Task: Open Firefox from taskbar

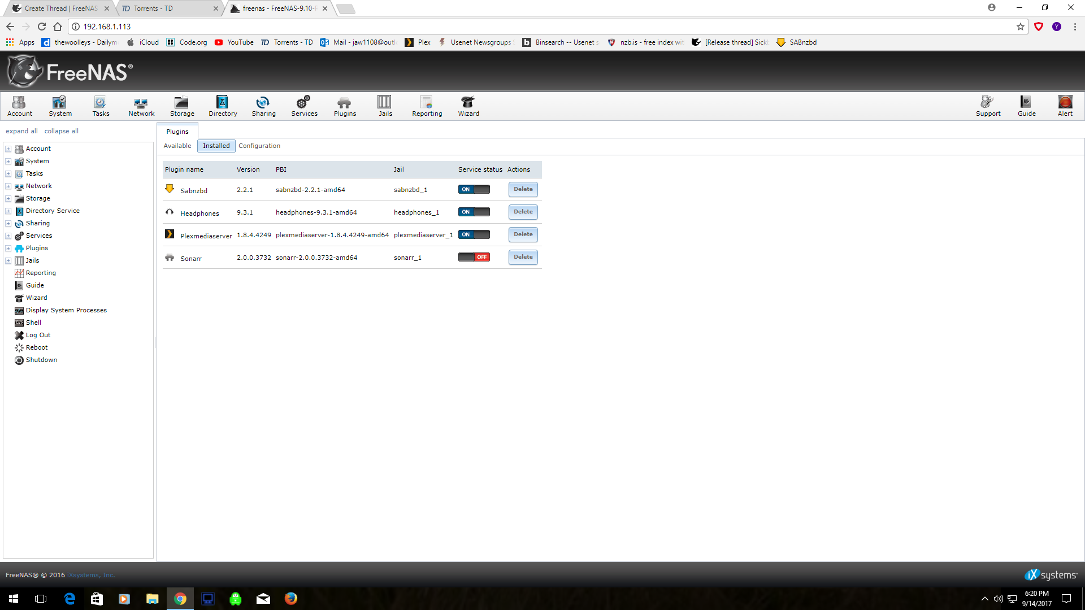Action: (x=291, y=599)
